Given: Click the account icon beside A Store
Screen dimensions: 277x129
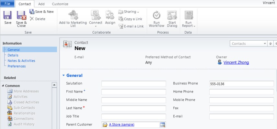Looking at the screenshot, I should tap(105, 124).
